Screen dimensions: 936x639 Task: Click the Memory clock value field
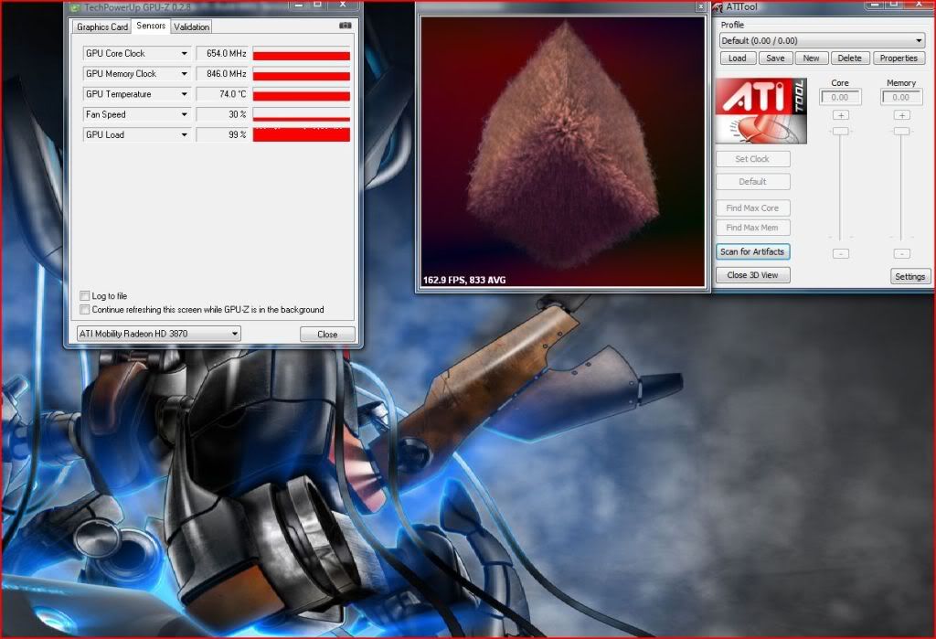[901, 97]
